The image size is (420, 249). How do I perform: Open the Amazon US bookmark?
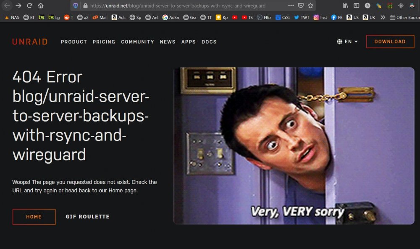(352, 17)
